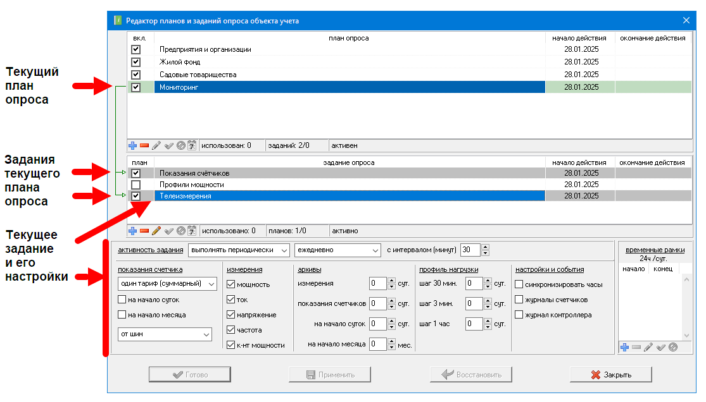Uncheck the Показания счётчиков task checkbox

pos(136,173)
